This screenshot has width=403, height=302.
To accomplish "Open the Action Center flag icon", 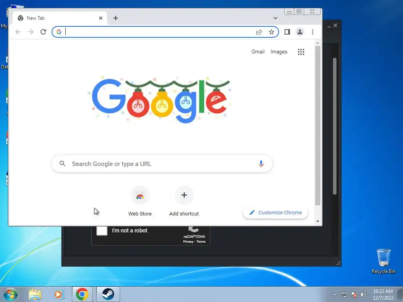I will click(x=354, y=295).
